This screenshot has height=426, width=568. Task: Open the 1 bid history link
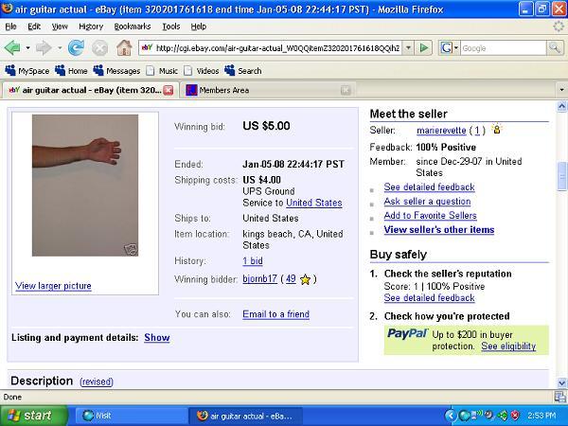(253, 261)
